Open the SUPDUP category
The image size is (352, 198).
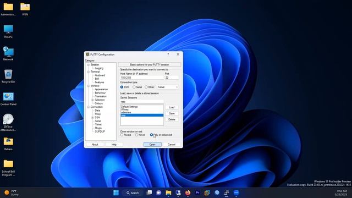(100, 131)
